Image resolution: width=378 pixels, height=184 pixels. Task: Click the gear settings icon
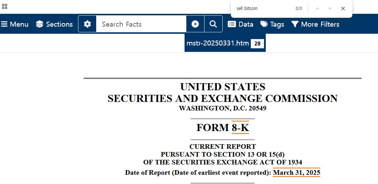87,24
